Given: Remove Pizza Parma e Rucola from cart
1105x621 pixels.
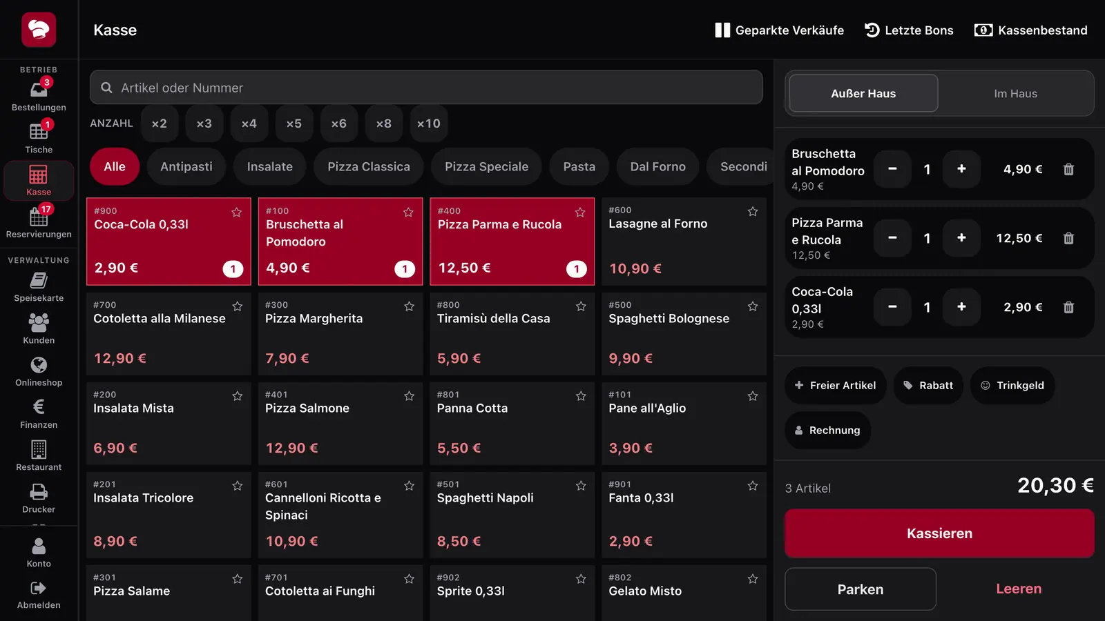Looking at the screenshot, I should [1068, 238].
